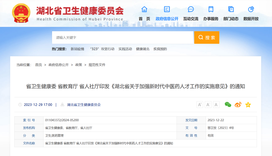
Task: Click issuing agencies 省卫生健康委、省教育厅、省人社厅
Action: click(x=69, y=128)
